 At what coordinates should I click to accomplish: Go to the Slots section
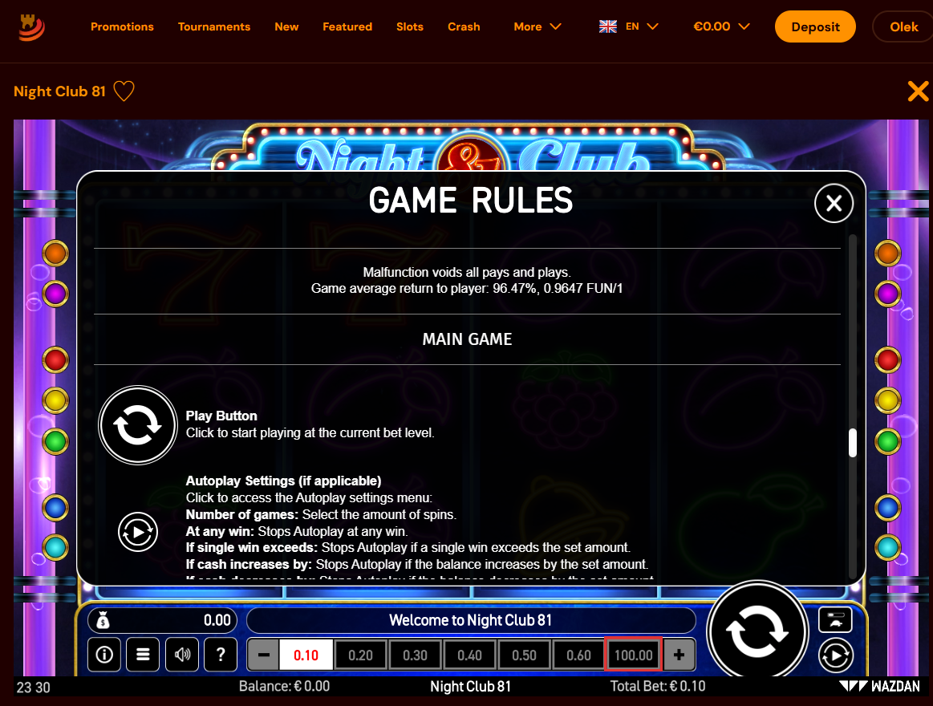[410, 26]
